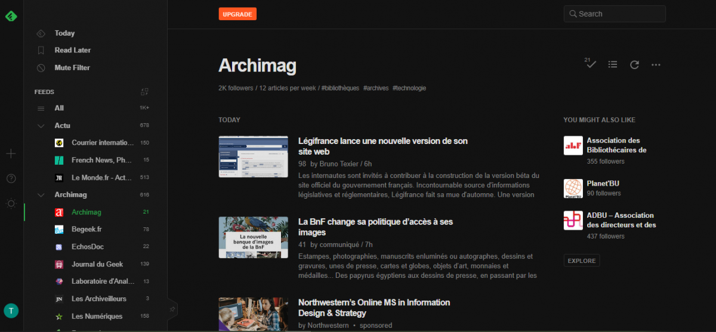Click #technologie tag
The width and height of the screenshot is (716, 332).
409,88
